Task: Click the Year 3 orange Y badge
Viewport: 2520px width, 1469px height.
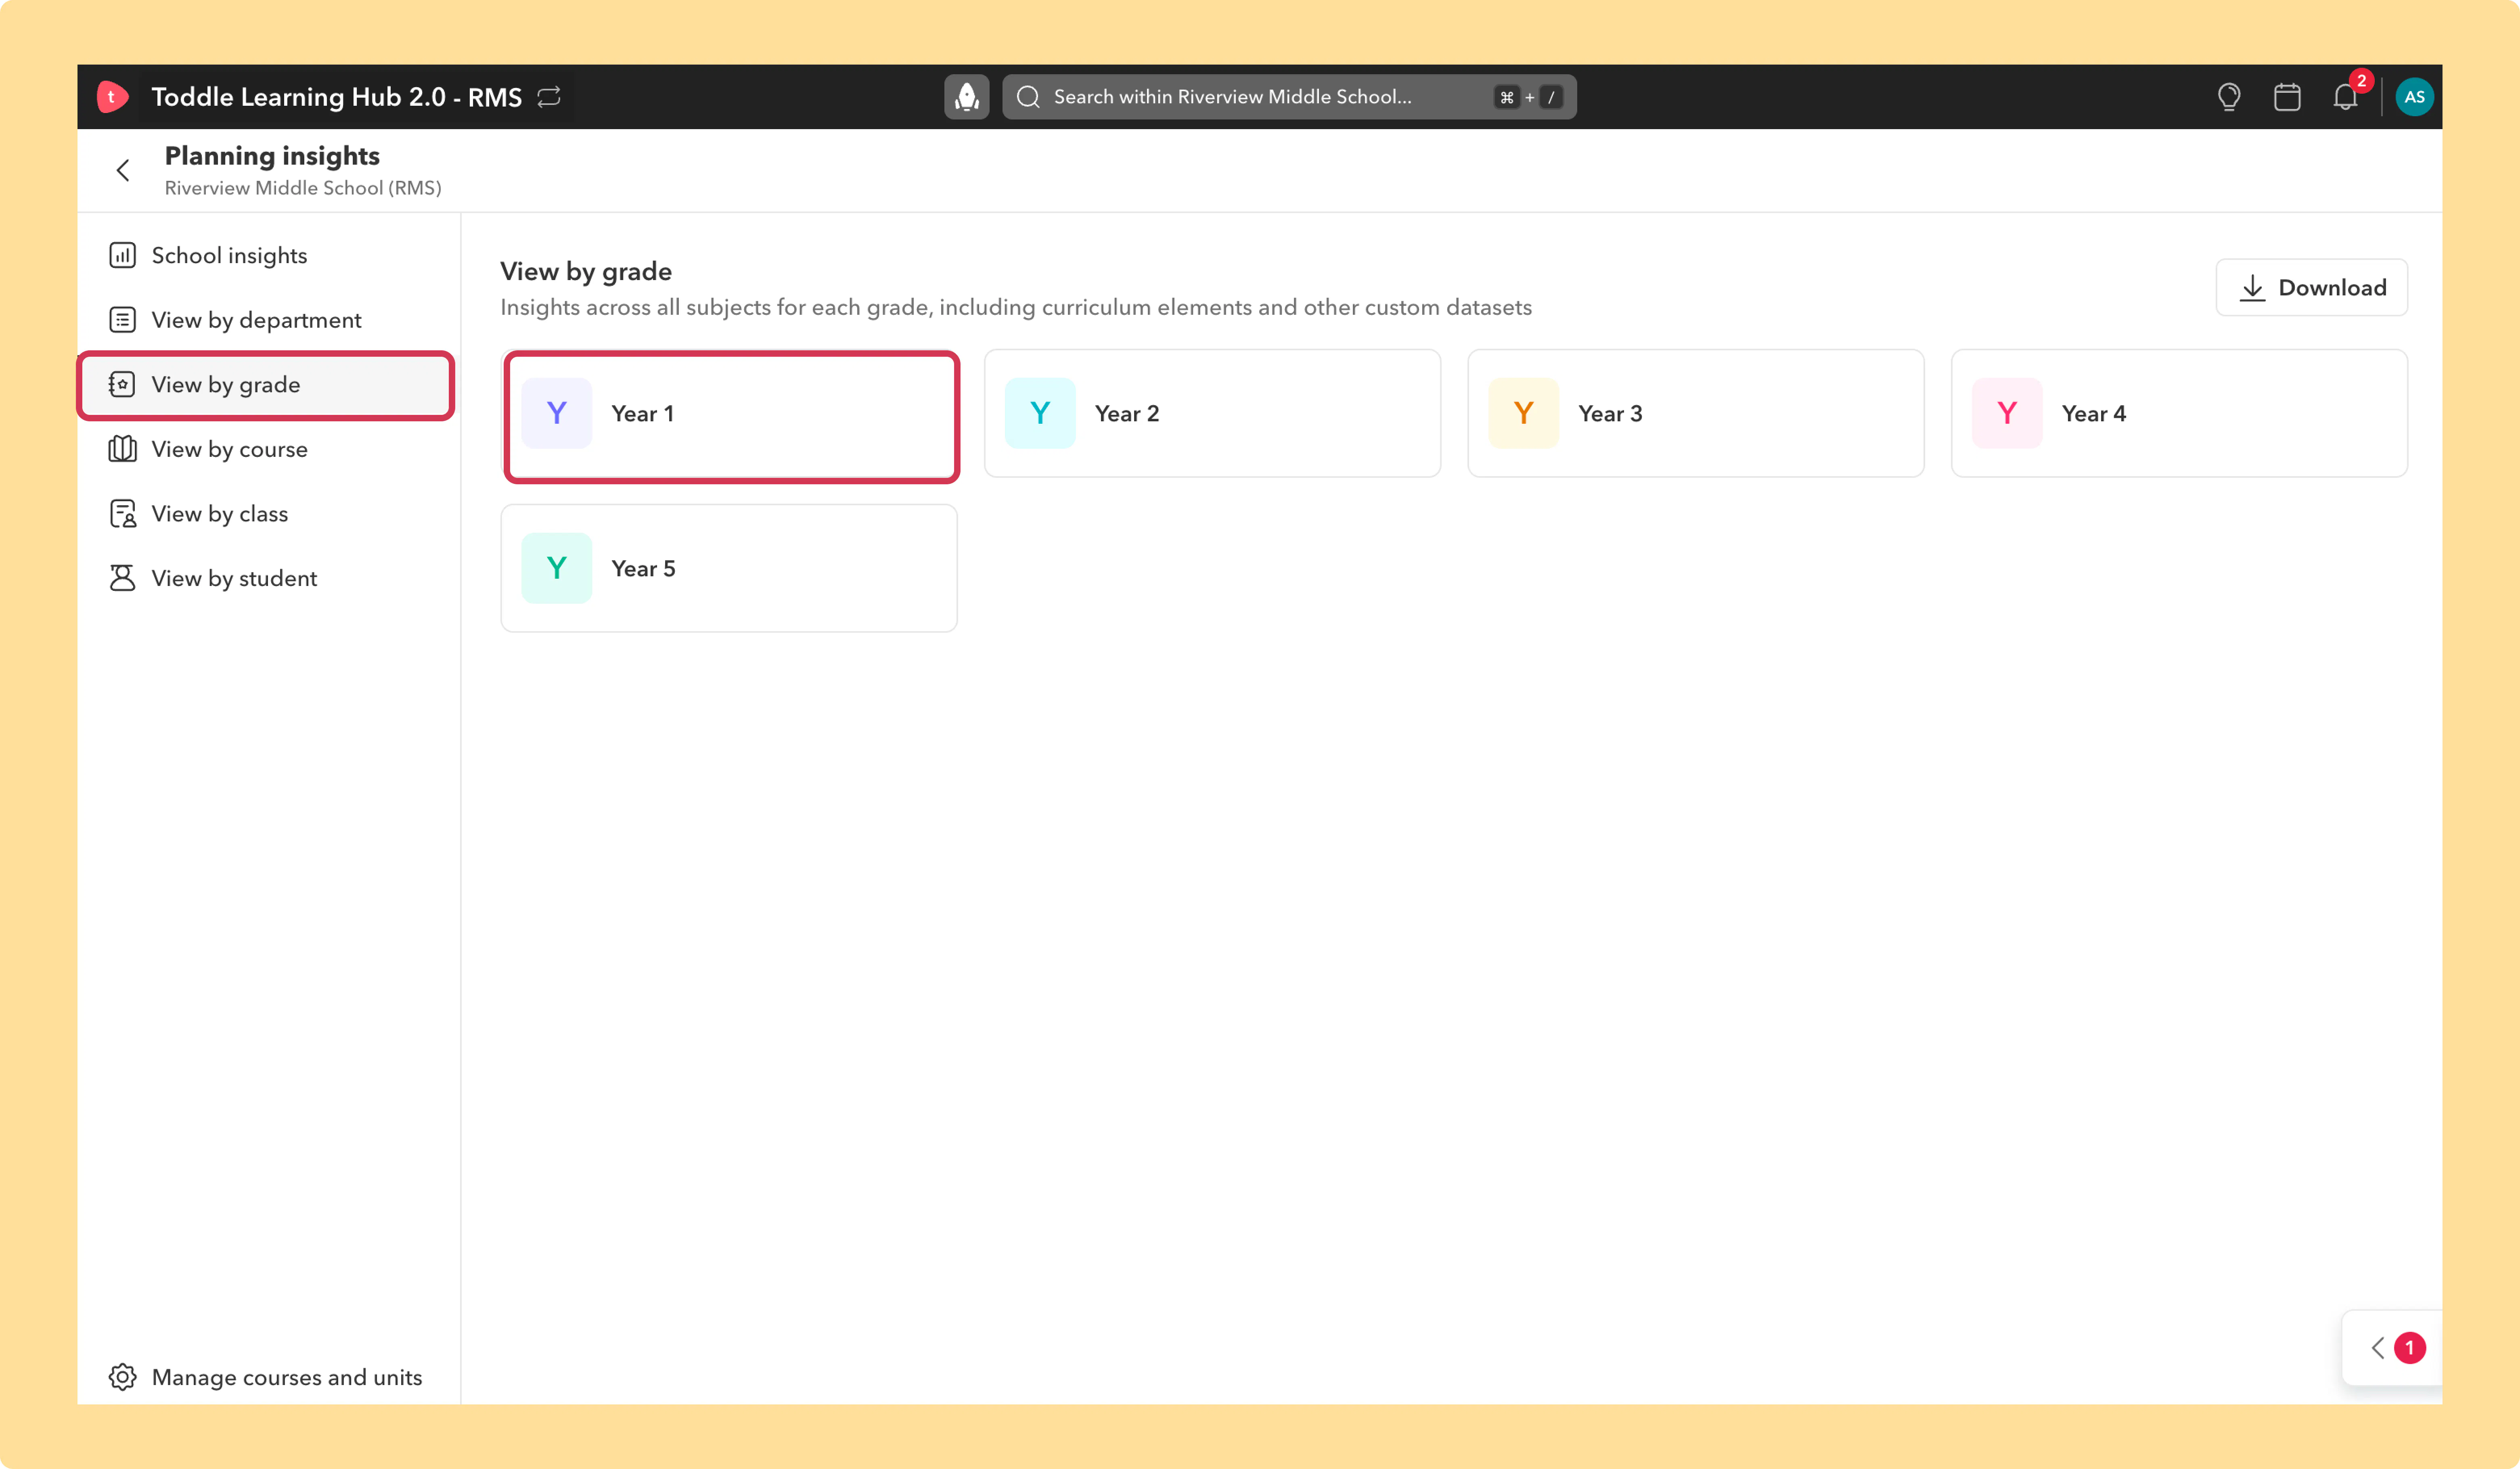Action: coord(1523,413)
